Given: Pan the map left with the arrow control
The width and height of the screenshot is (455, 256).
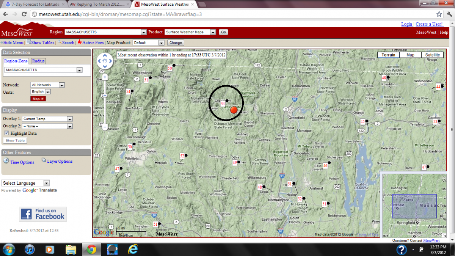Looking at the screenshot, I should (100, 60).
